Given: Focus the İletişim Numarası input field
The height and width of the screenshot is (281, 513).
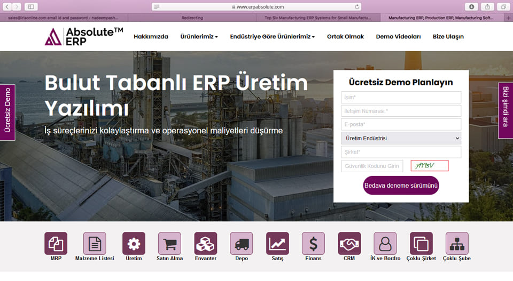Looking at the screenshot, I should tap(401, 111).
